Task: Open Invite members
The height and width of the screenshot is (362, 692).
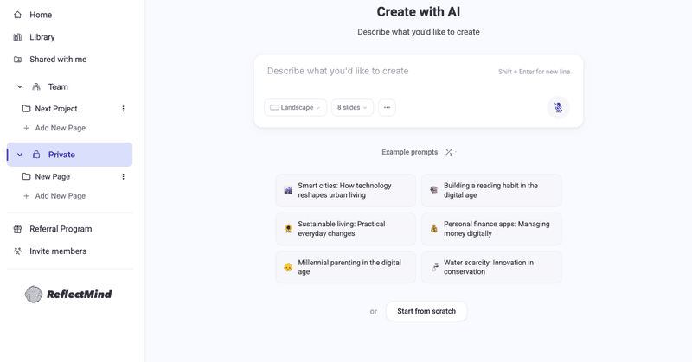Action: pyautogui.click(x=58, y=251)
